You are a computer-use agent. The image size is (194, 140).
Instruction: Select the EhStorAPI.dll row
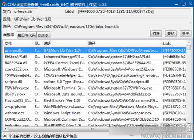[95, 57]
